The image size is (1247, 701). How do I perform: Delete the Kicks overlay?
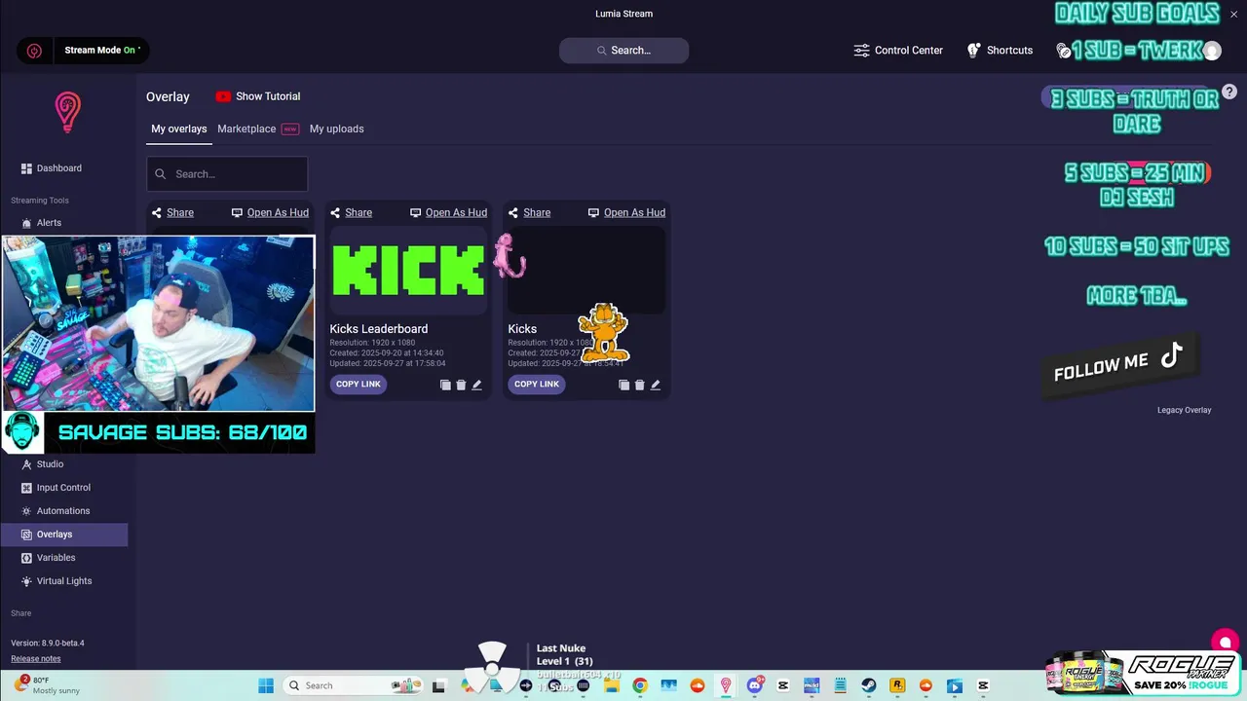[x=639, y=385]
